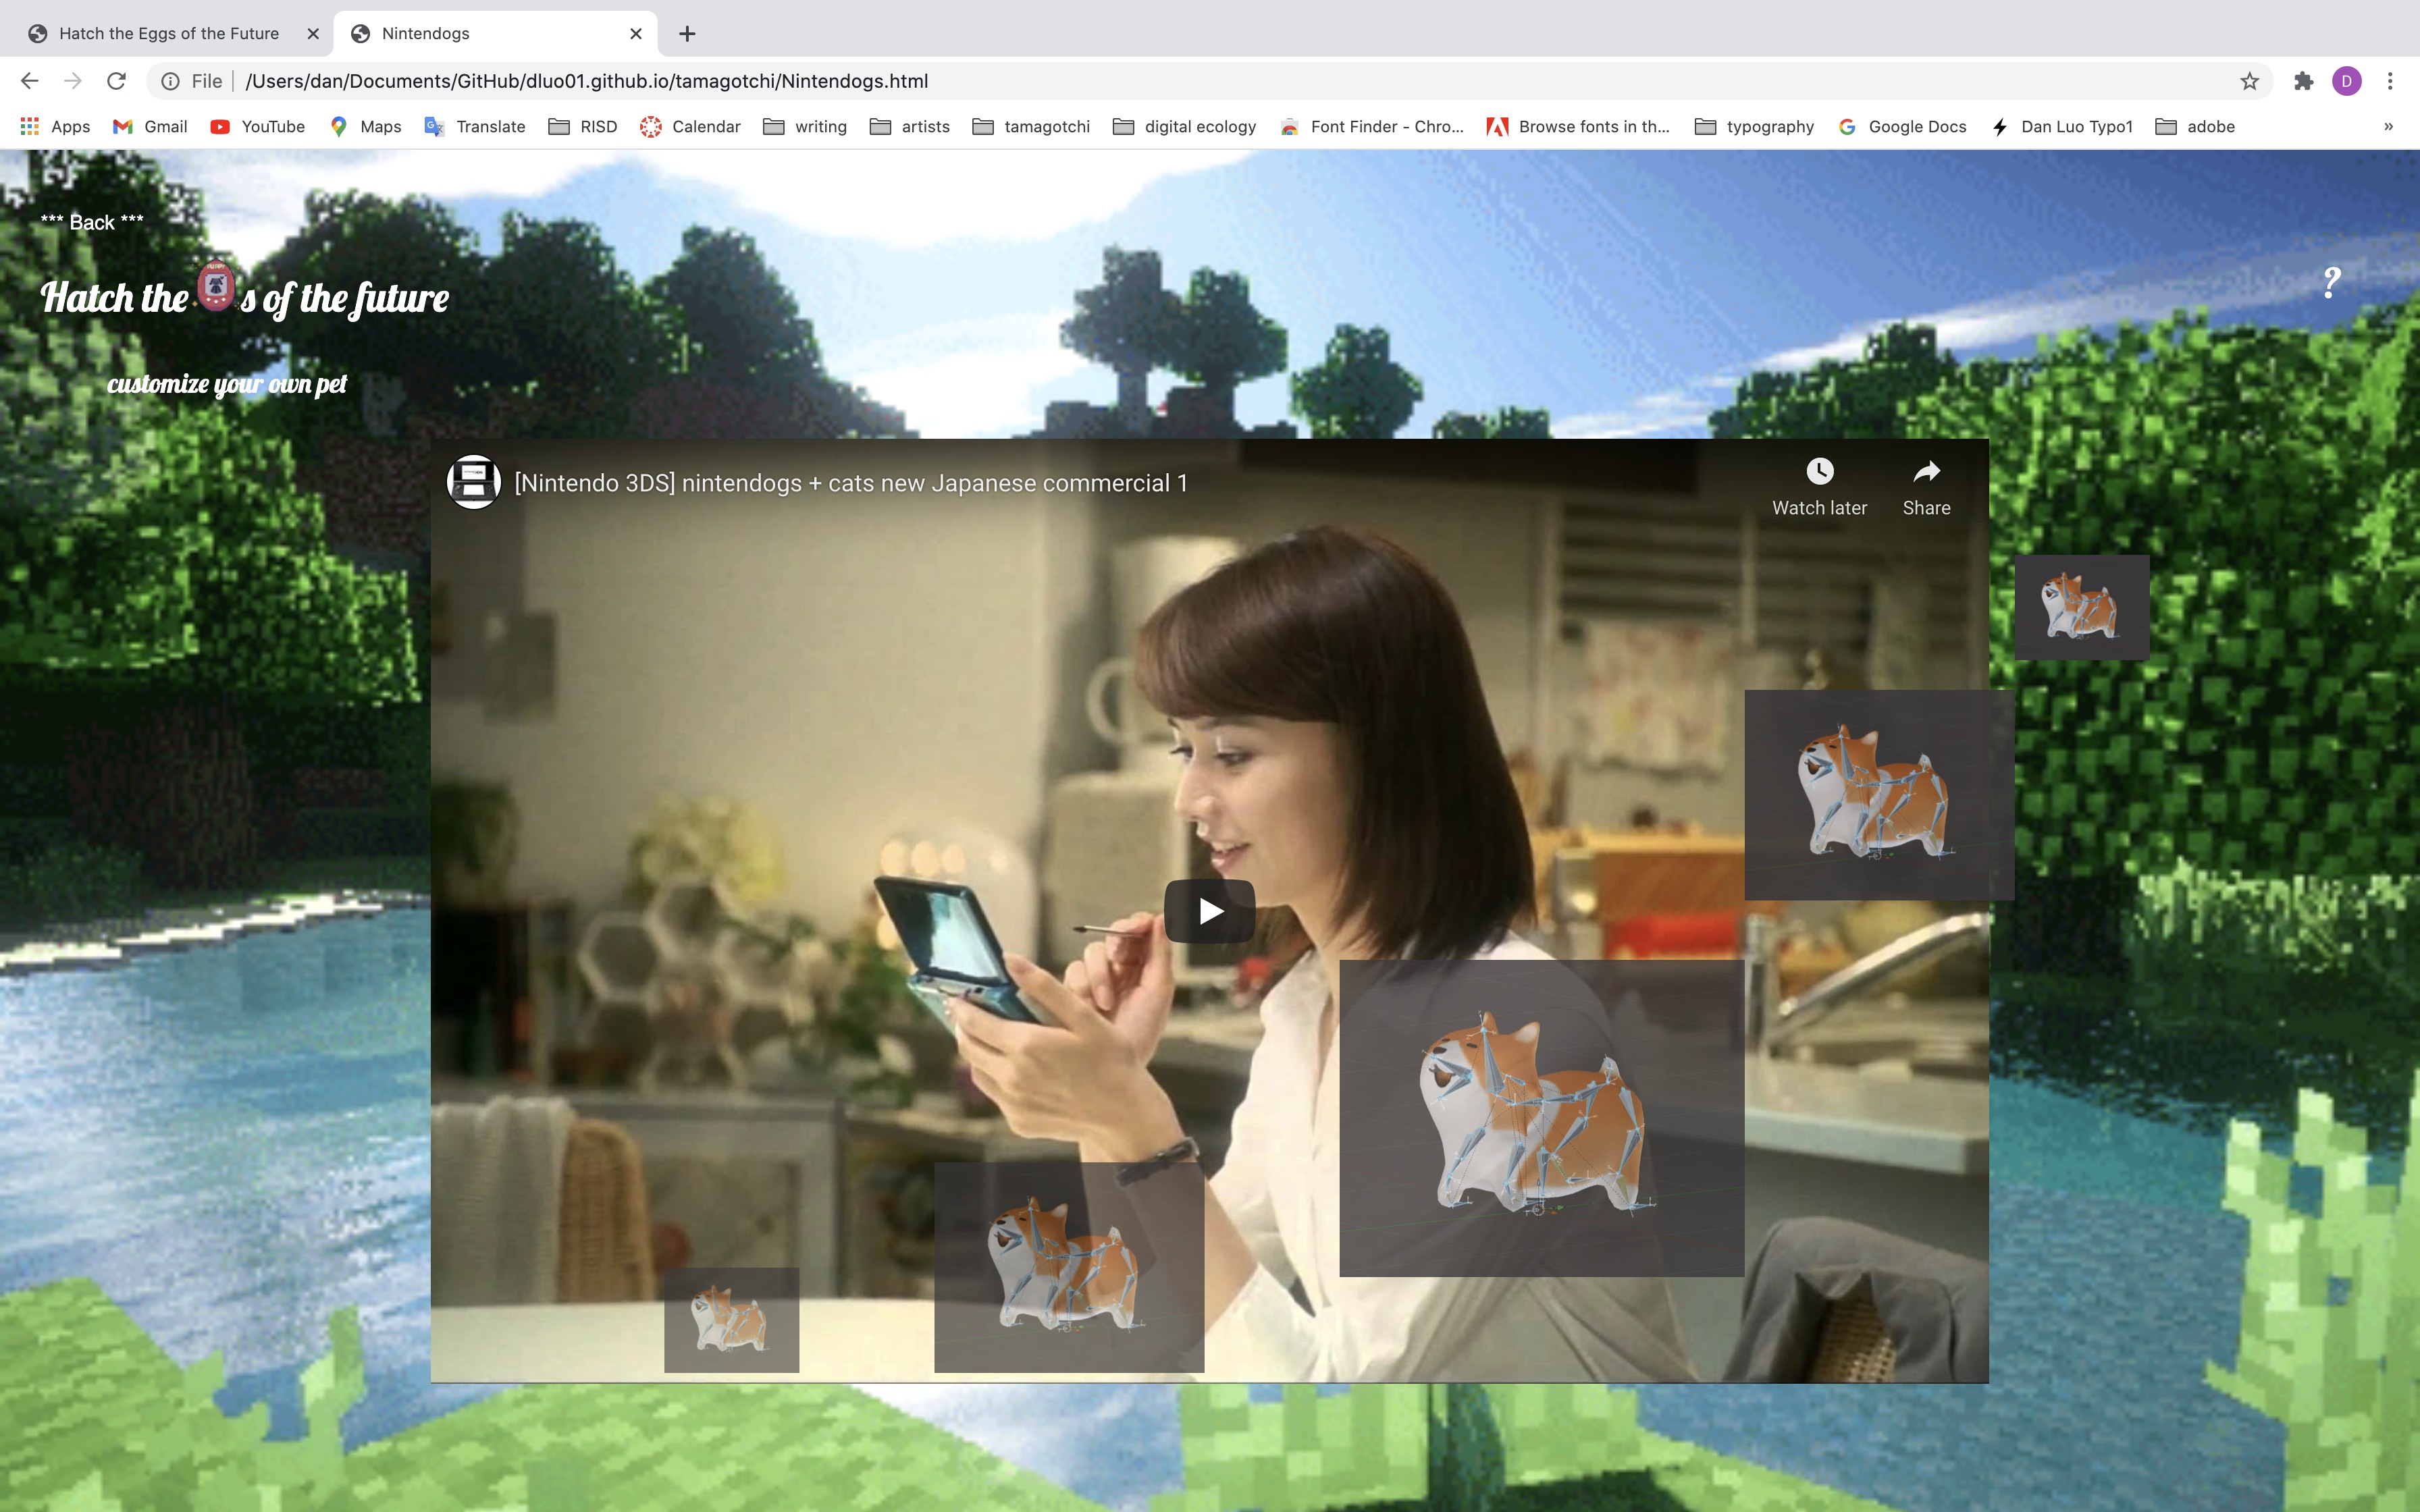Add video to Watch later
2420x1512 pixels.
1819,488
